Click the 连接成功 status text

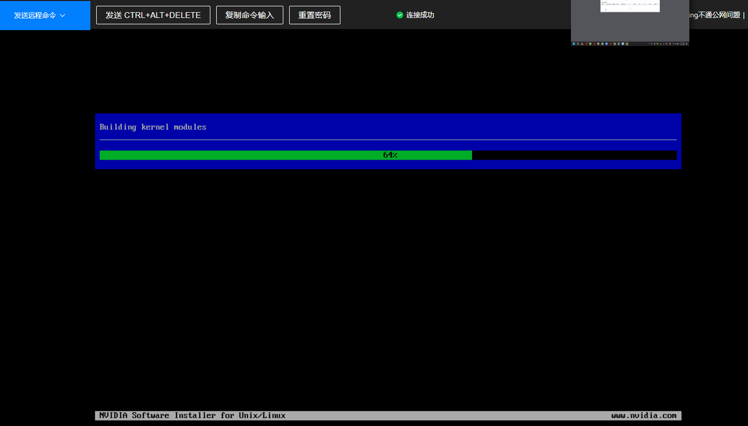(x=420, y=15)
